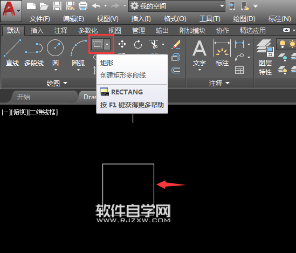Open the 绘图(D) menu

[x=244, y=19]
